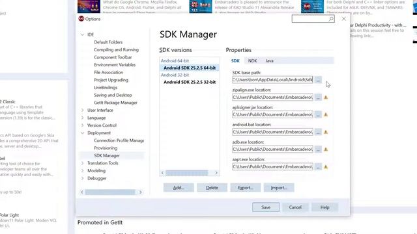Browse for apksigner.jar location
Screen dimensions: 417x234
pos(318,114)
